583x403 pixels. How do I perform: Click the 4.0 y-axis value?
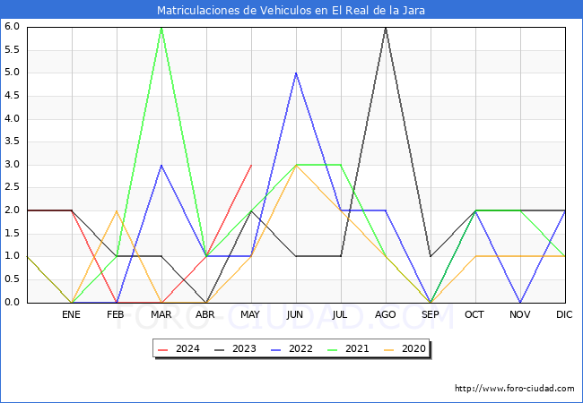point(12,118)
